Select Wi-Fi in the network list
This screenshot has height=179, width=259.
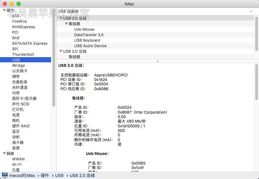point(17,165)
